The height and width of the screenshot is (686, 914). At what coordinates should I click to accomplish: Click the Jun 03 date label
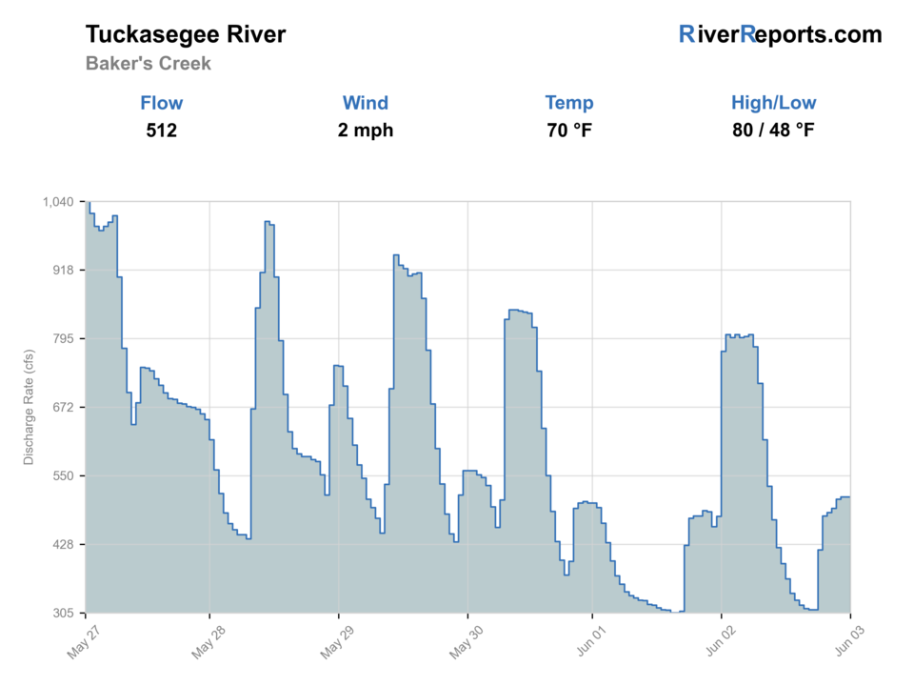click(850, 640)
